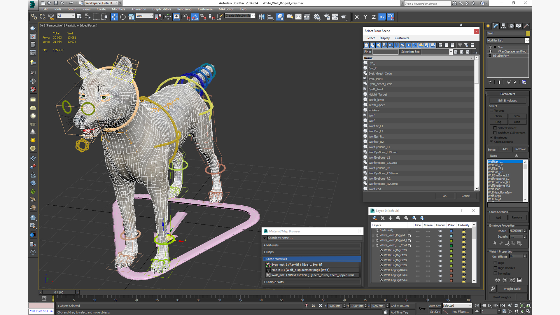This screenshot has height=315, width=560.
Task: Open the reference coordinate View dropdown
Action: pyautogui.click(x=145, y=16)
